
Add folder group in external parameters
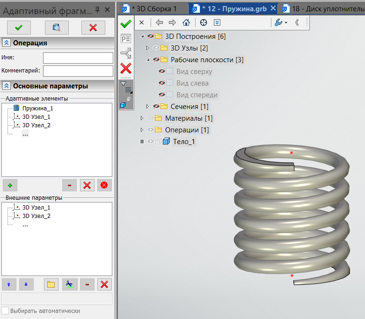tap(51, 284)
